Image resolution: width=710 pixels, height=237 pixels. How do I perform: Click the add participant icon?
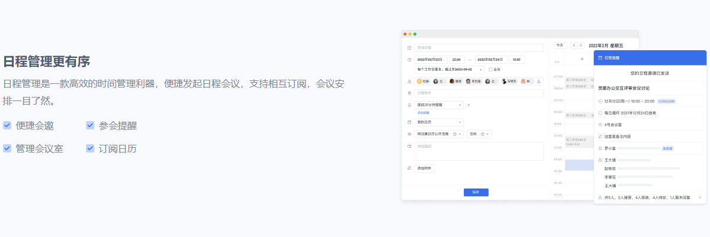[x=539, y=82]
